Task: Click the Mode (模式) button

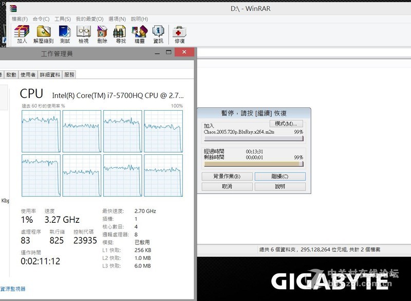Action: click(286, 123)
